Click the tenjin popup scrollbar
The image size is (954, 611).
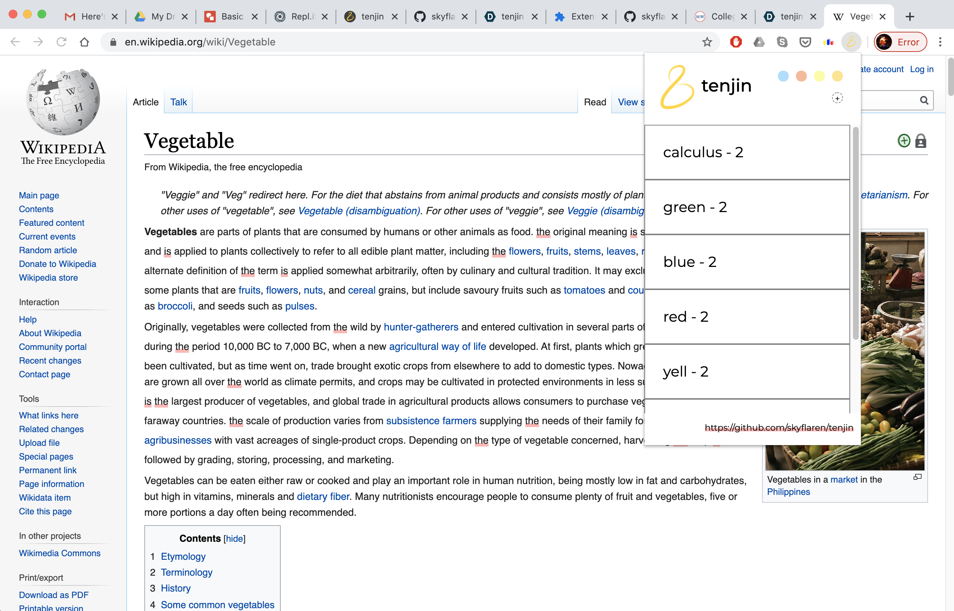click(x=855, y=233)
